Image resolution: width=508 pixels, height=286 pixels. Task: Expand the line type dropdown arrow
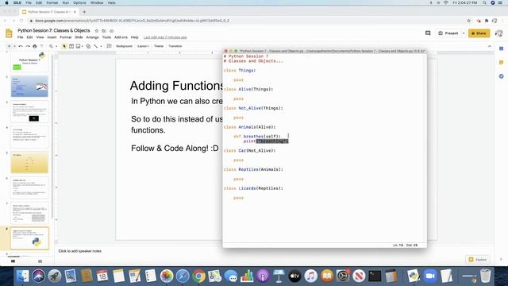101,46
